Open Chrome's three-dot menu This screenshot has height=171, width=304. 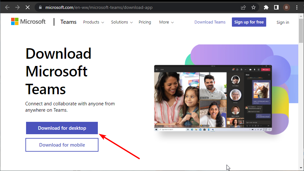tap(297, 7)
